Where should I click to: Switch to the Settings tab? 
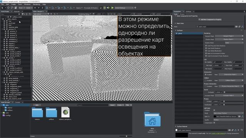coord(188,11)
